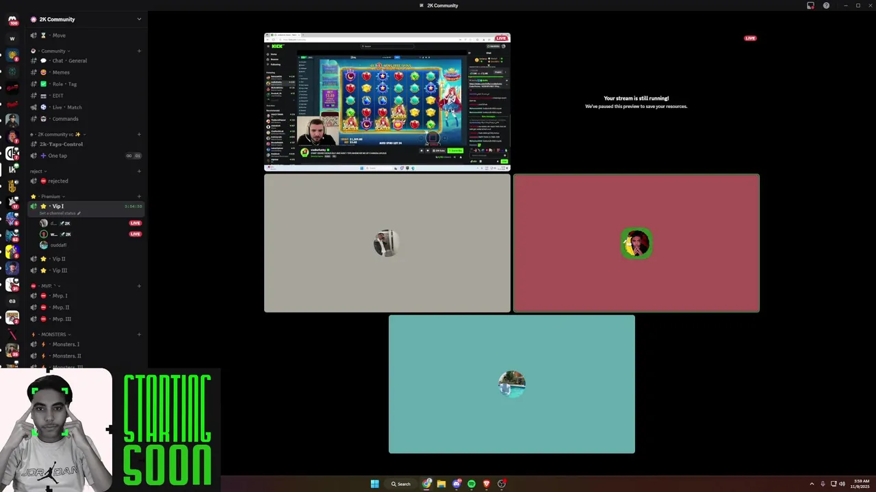The height and width of the screenshot is (492, 876).
Task: Open the 2K Community server dropdown
Action: click(x=139, y=19)
